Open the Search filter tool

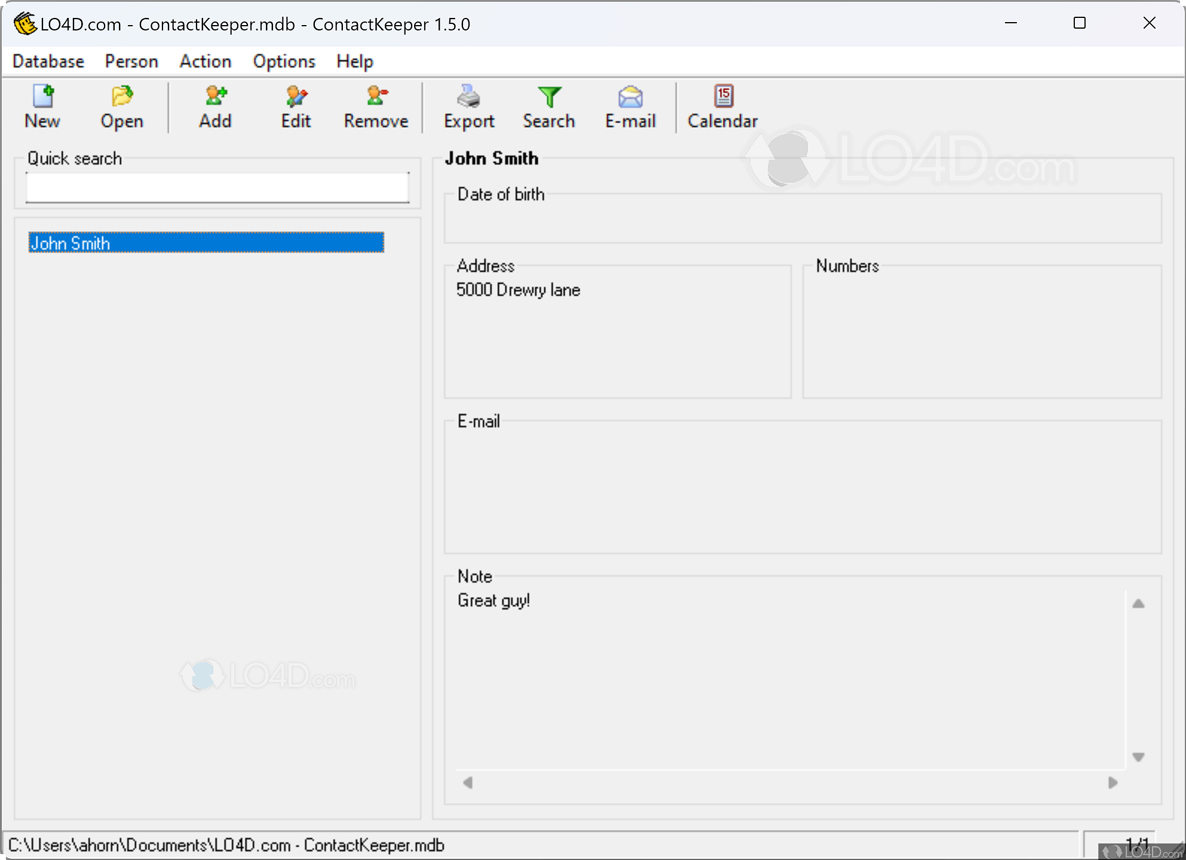(548, 107)
